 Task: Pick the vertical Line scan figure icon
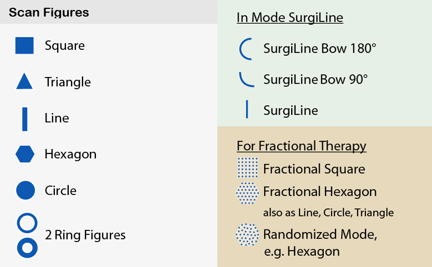pyautogui.click(x=25, y=119)
